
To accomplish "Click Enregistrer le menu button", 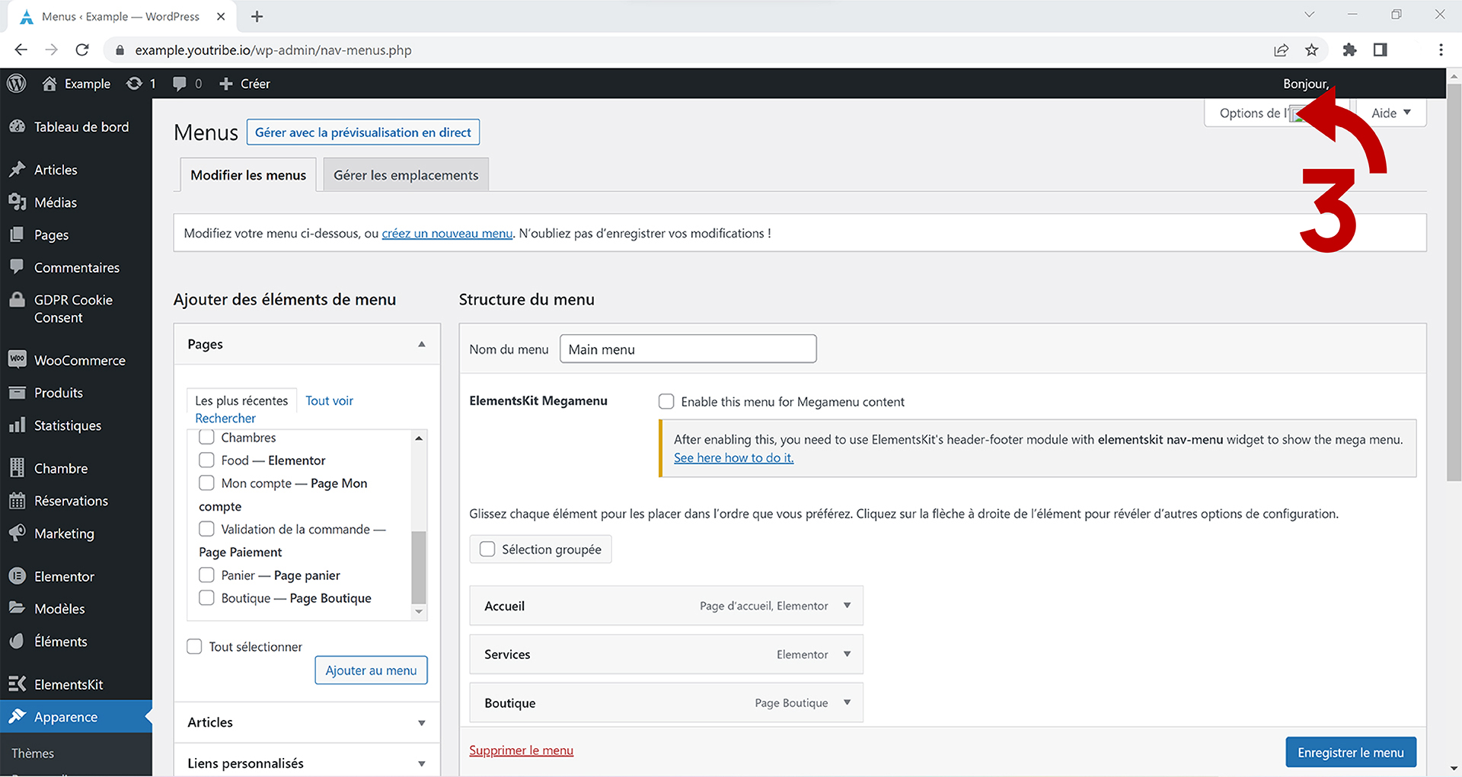I will pos(1350,752).
